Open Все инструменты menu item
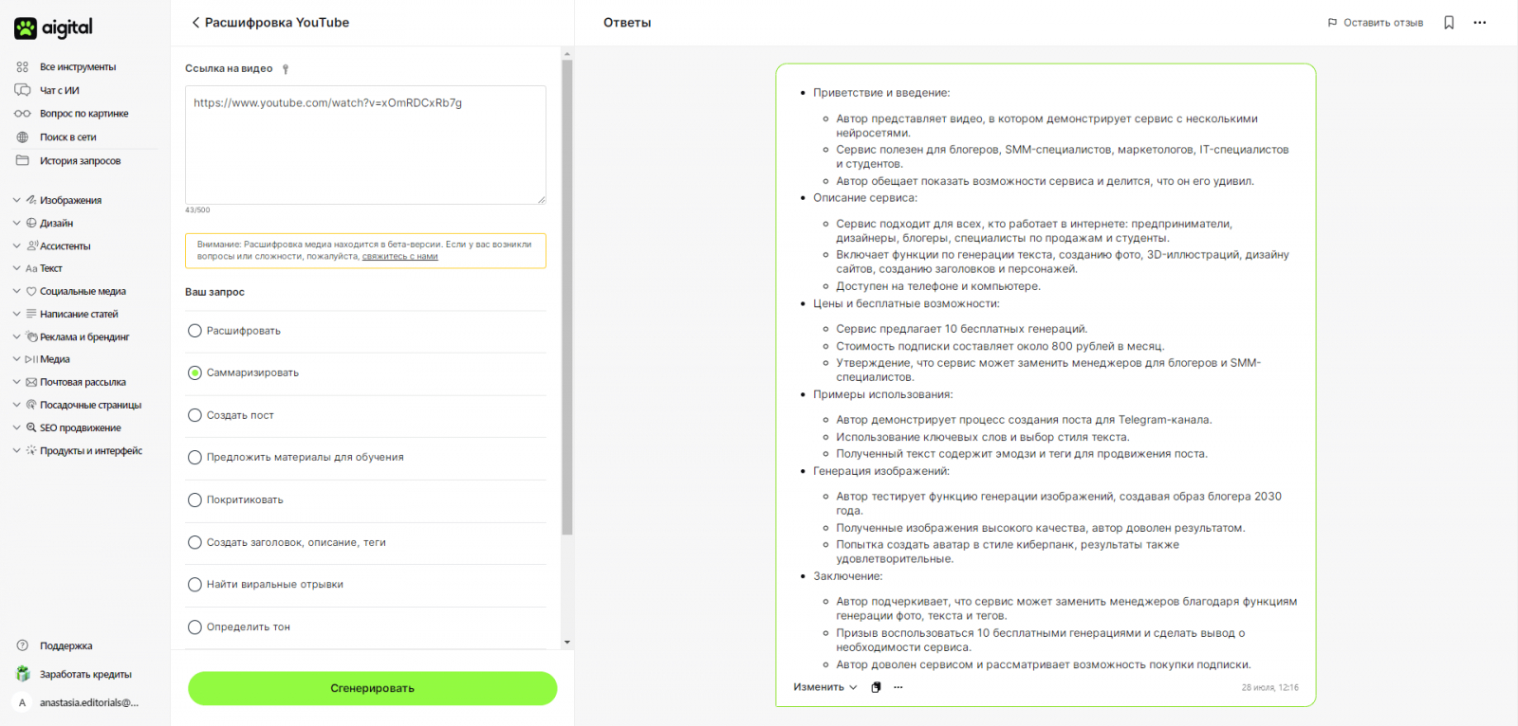Viewport: 1518px width, 726px height. 78,67
